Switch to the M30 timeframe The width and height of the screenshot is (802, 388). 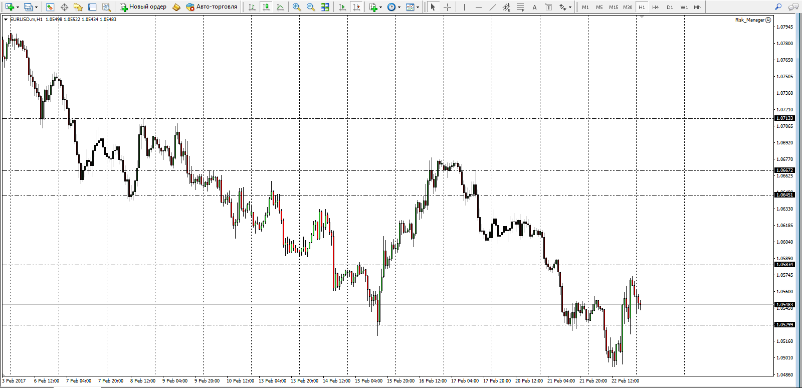click(628, 7)
